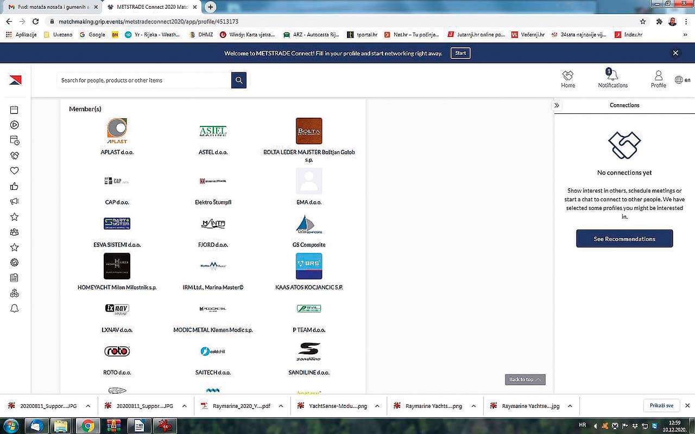Image resolution: width=695 pixels, height=434 pixels.
Task: Open the play-circle icon in left sidebar
Action: point(15,125)
